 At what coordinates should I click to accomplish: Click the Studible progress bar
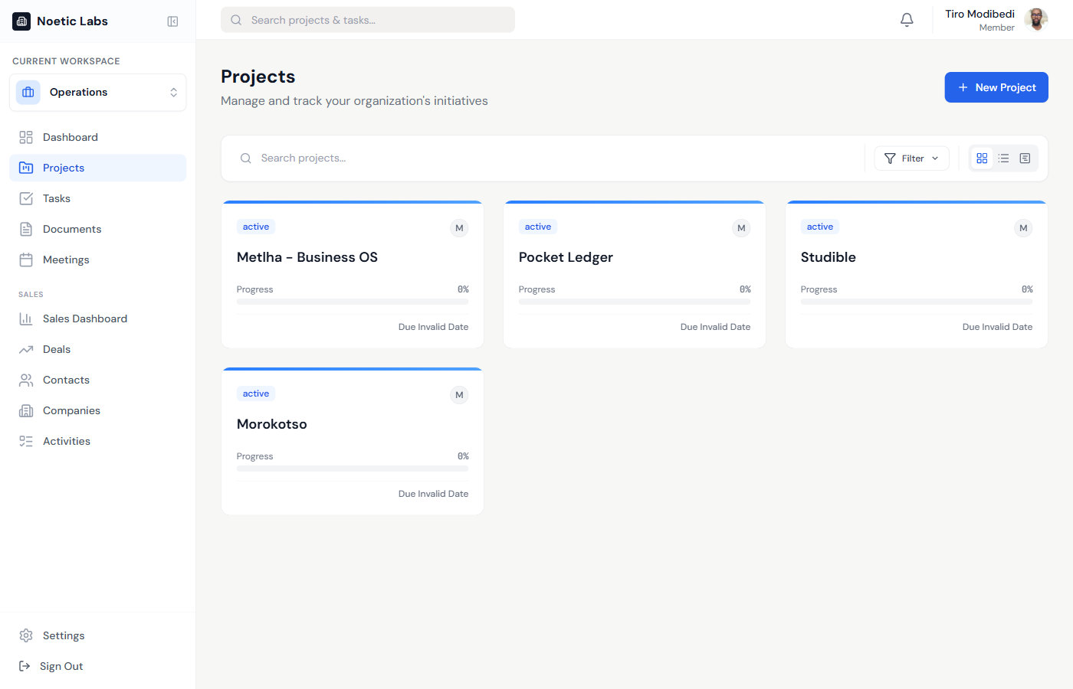pos(916,301)
